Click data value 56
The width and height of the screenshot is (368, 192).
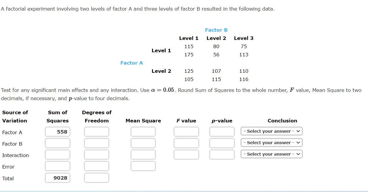(216, 55)
